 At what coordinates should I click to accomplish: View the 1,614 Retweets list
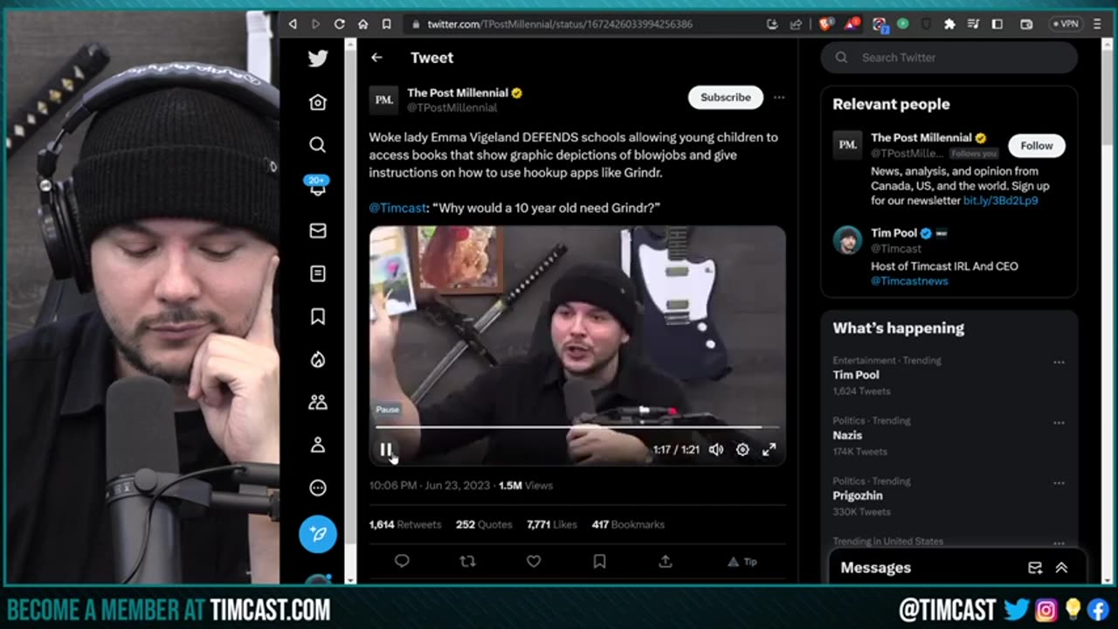[405, 524]
